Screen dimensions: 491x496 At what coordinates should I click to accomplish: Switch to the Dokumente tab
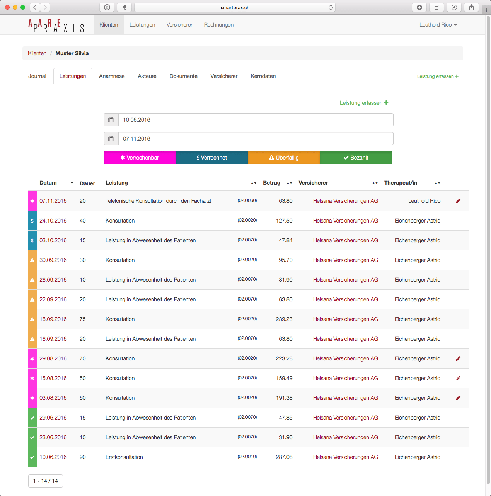pos(184,76)
